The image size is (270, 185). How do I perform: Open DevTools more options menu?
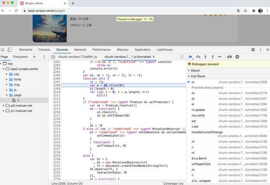pos(261,50)
